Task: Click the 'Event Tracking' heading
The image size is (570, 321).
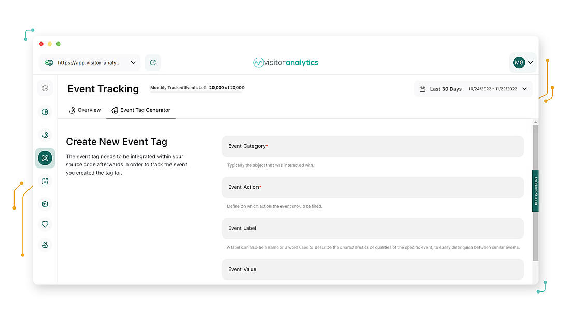Action: [x=103, y=89]
